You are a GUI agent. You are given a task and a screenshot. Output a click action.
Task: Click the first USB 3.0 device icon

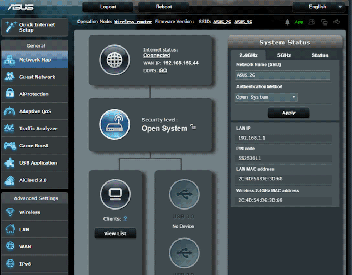click(184, 194)
